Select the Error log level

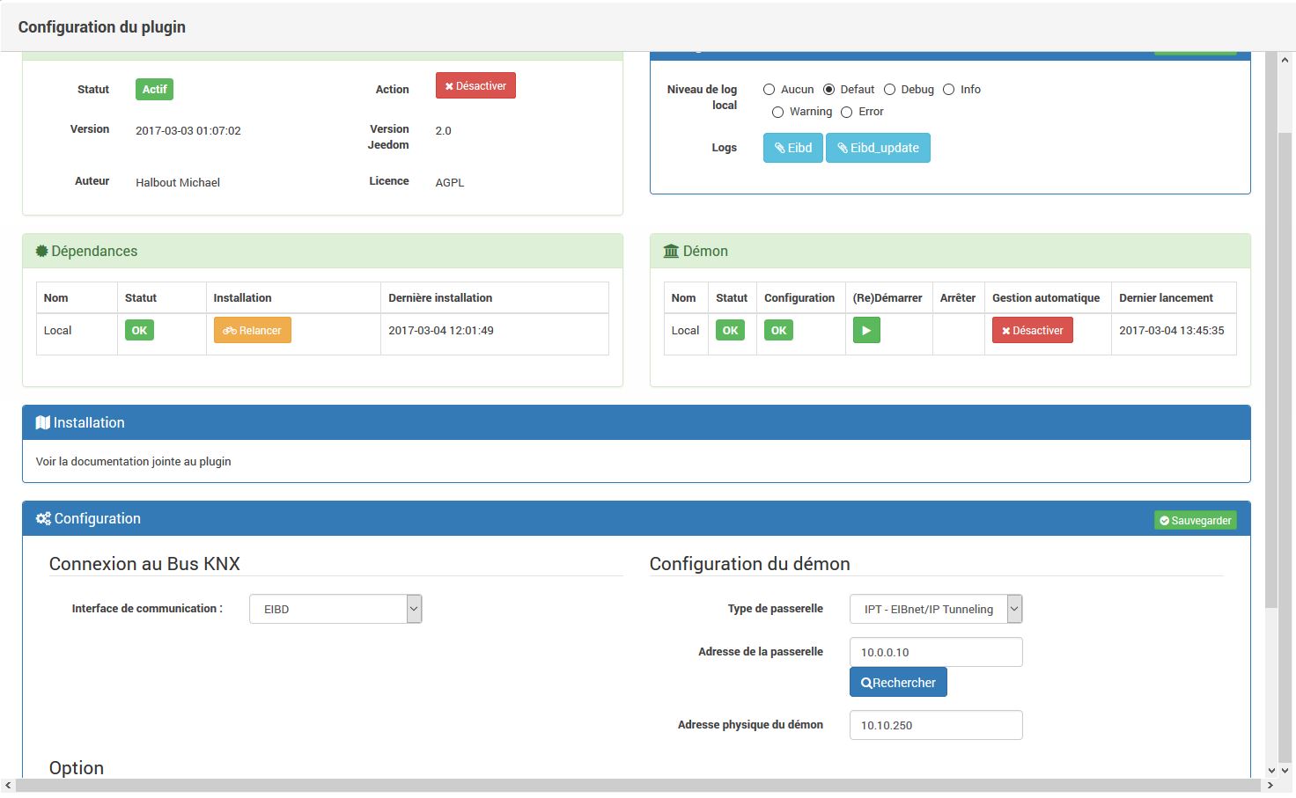[846, 112]
